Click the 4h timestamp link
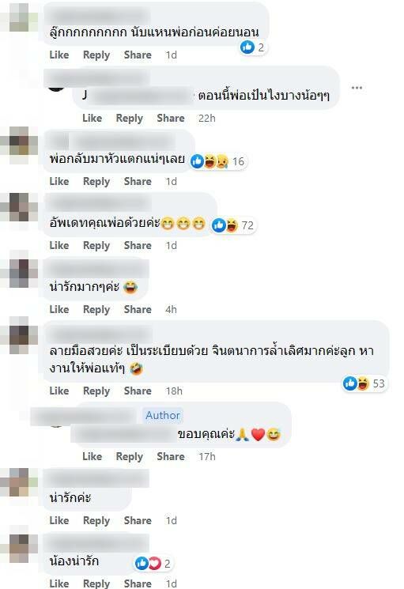 coord(171,310)
